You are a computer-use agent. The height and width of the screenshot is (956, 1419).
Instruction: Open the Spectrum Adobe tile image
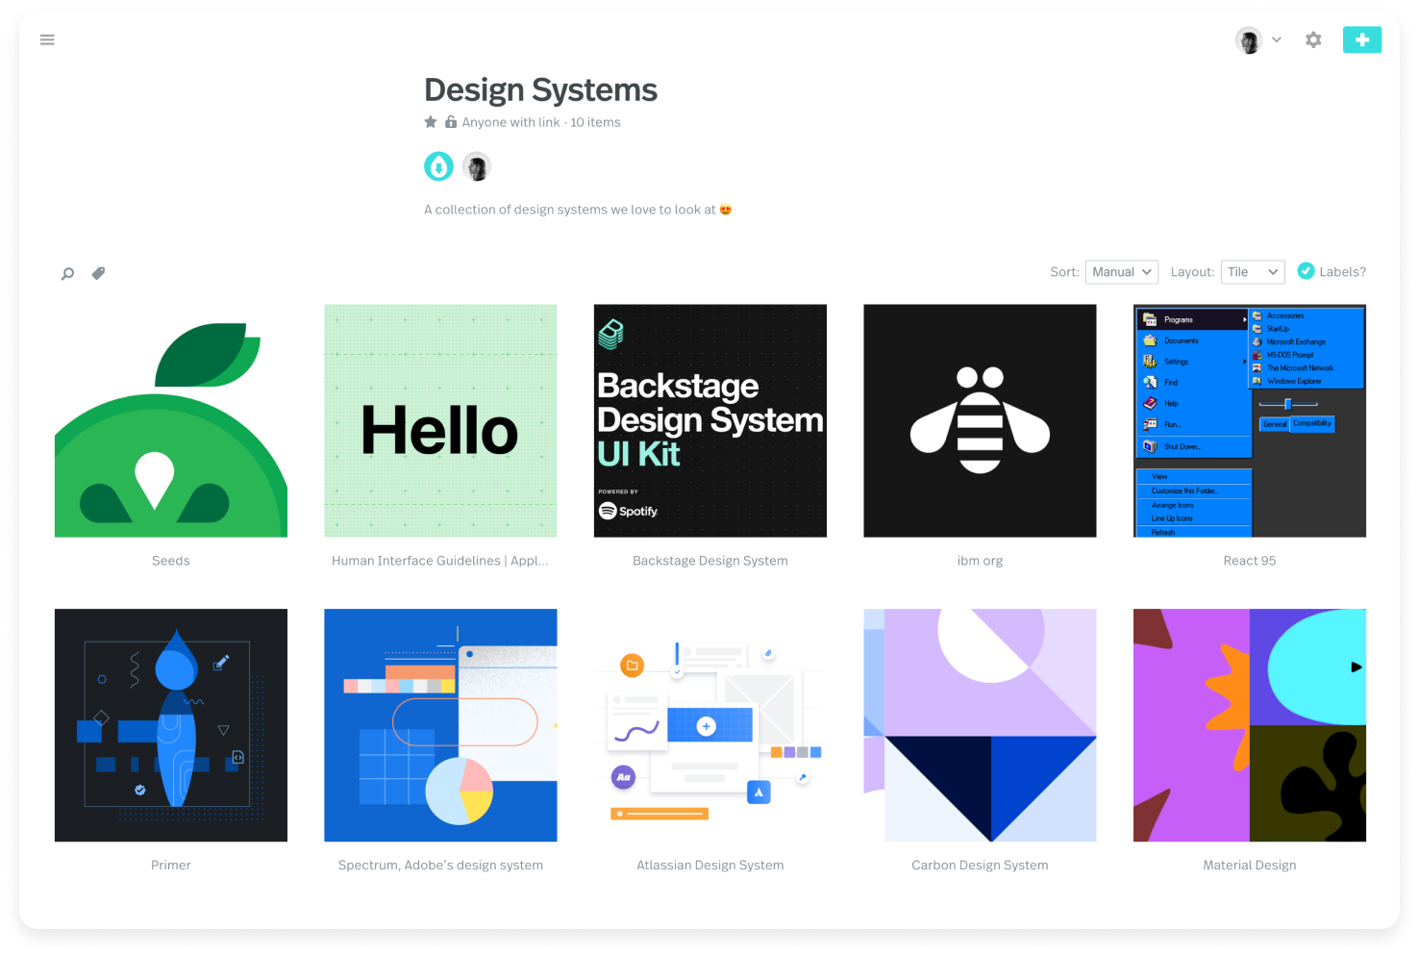440,725
